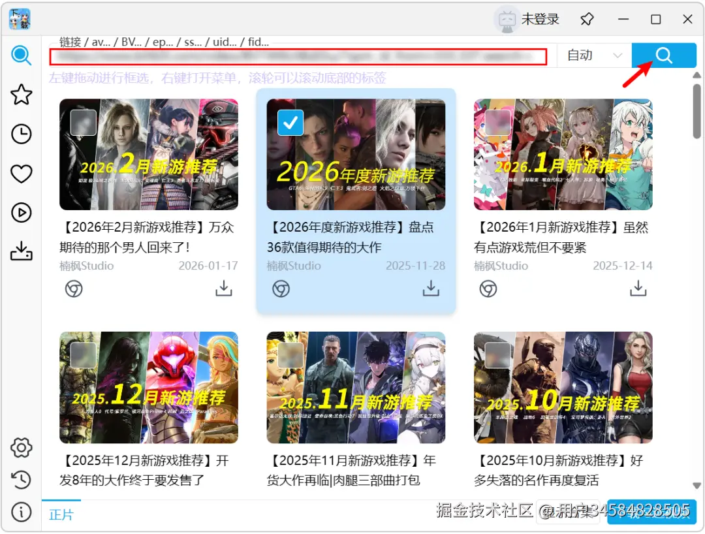The image size is (705, 534).
Task: Click the 2025.10月新游推荐 thumbnail
Action: tap(563, 388)
